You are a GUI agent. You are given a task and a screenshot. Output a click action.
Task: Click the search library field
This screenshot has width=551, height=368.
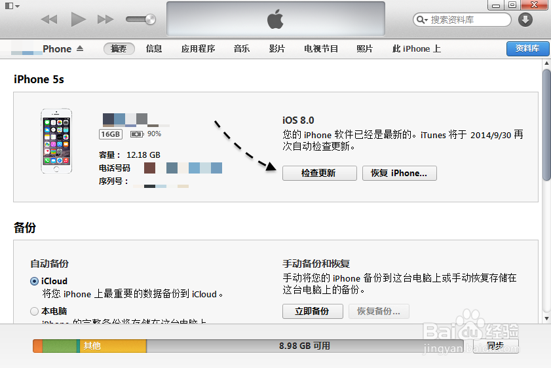pos(462,20)
